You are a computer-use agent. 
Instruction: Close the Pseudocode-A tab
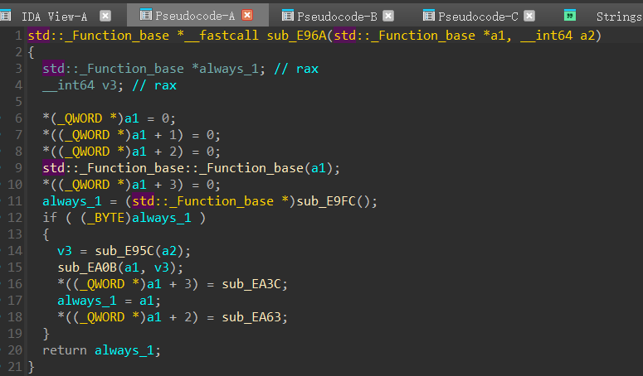tap(247, 15)
